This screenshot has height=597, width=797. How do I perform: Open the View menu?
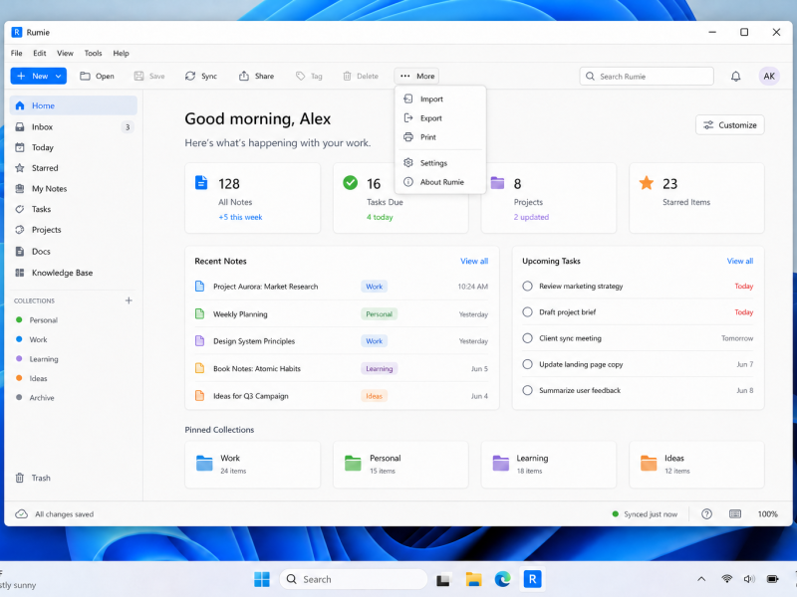[65, 53]
